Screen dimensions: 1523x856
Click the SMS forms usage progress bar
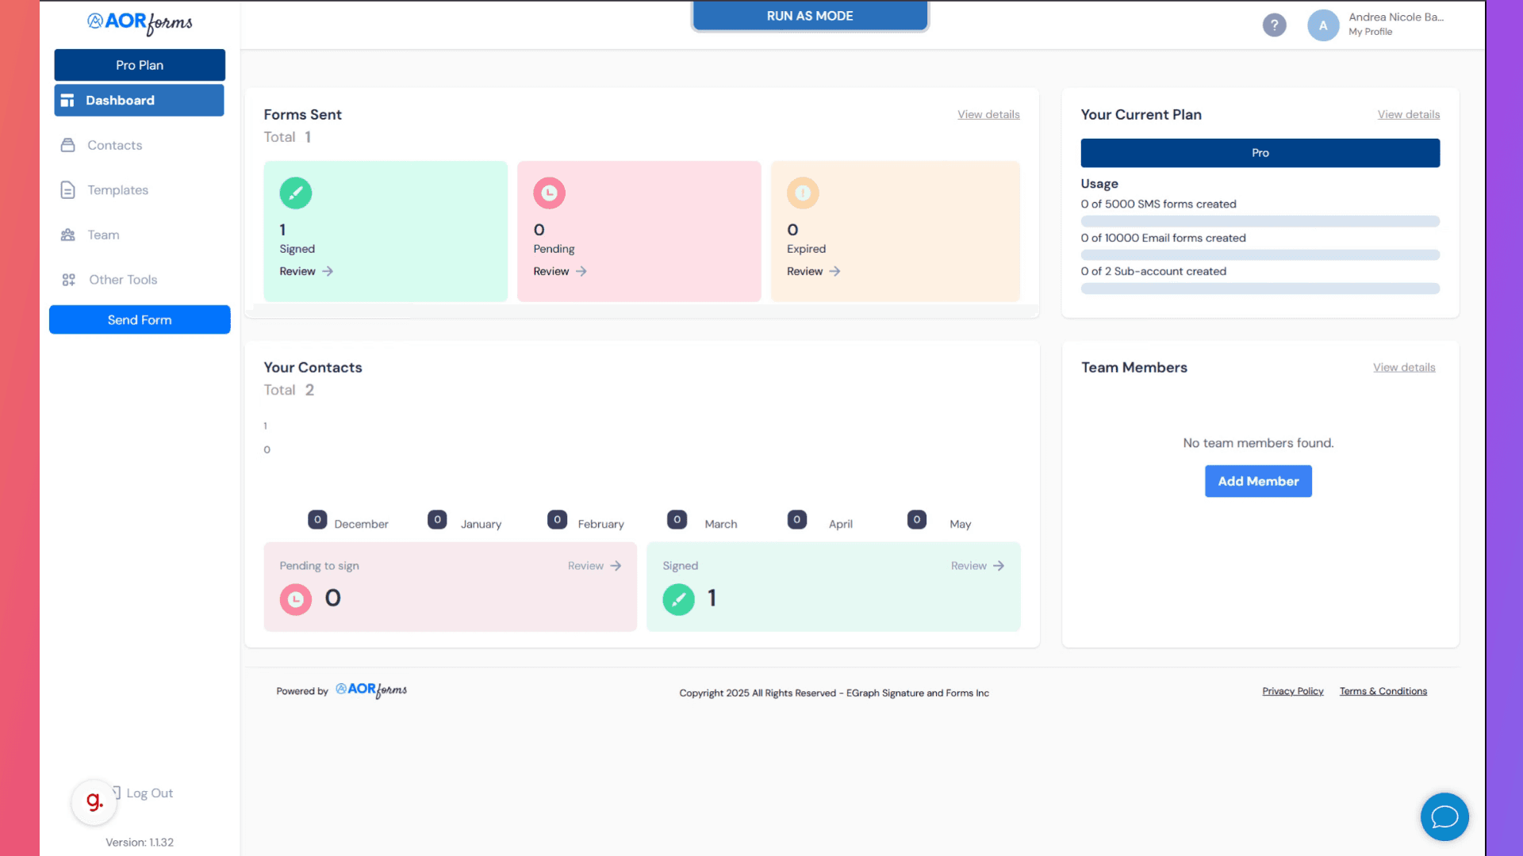click(x=1260, y=221)
